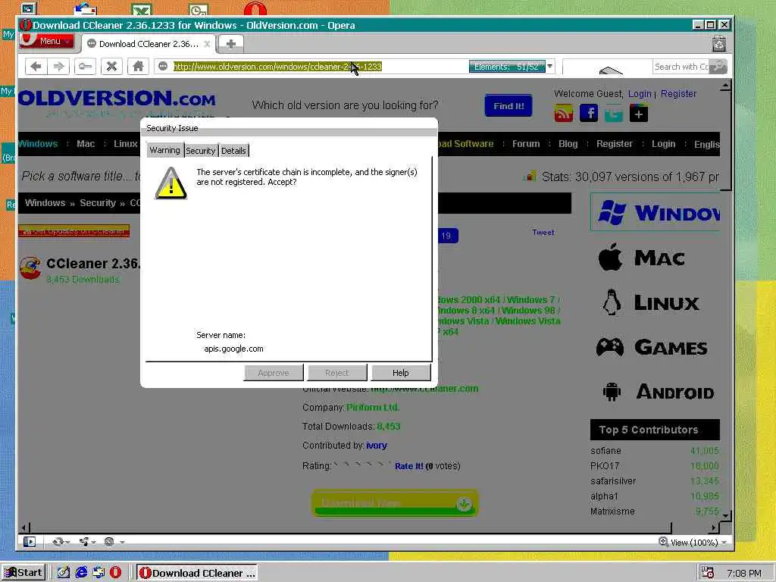
Task: Go forward with the forward arrow button
Action: pos(59,67)
